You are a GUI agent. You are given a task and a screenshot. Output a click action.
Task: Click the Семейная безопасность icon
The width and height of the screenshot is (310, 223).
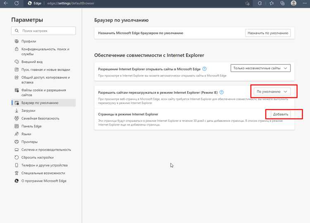[17, 119]
